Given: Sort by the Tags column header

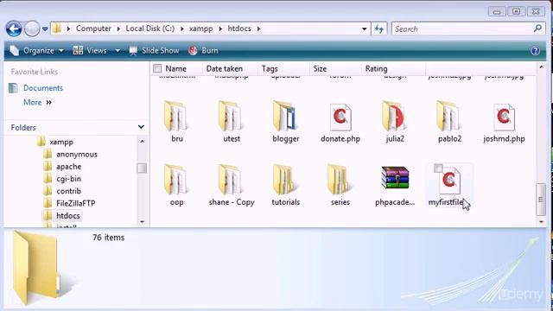Looking at the screenshot, I should (270, 69).
